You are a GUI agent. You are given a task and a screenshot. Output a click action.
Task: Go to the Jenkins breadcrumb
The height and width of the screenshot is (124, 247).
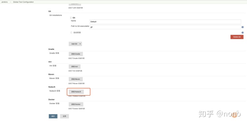click(4, 2)
